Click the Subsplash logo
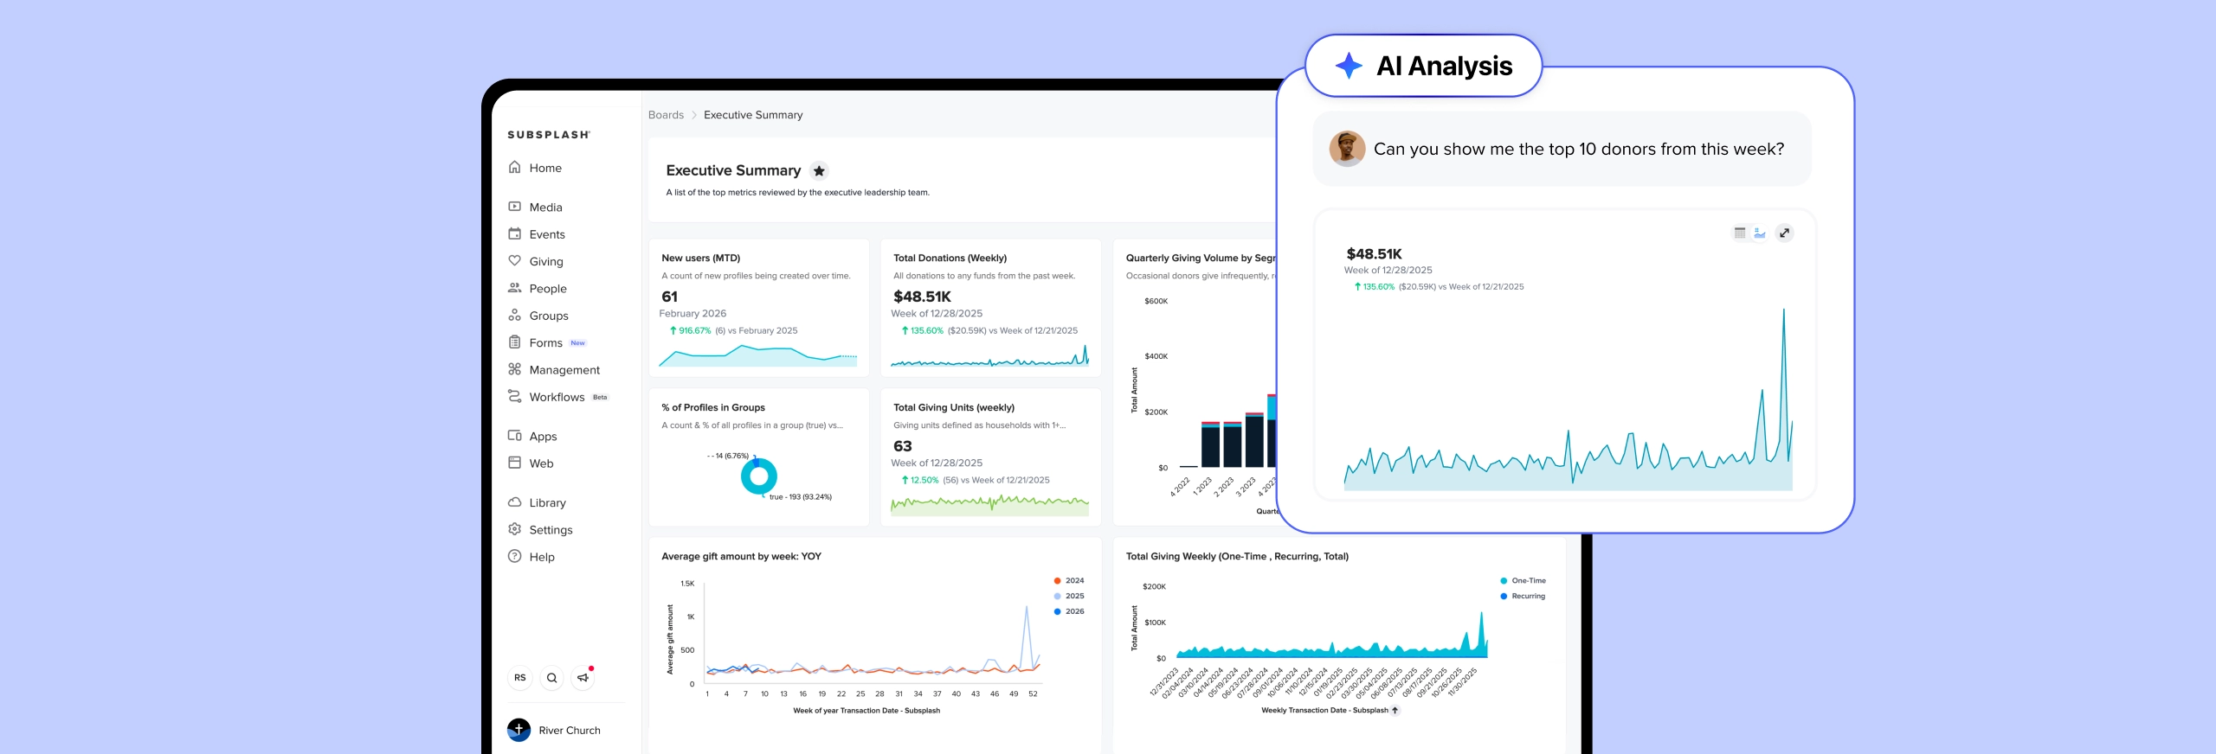Image resolution: width=2216 pixels, height=754 pixels. coord(549,135)
